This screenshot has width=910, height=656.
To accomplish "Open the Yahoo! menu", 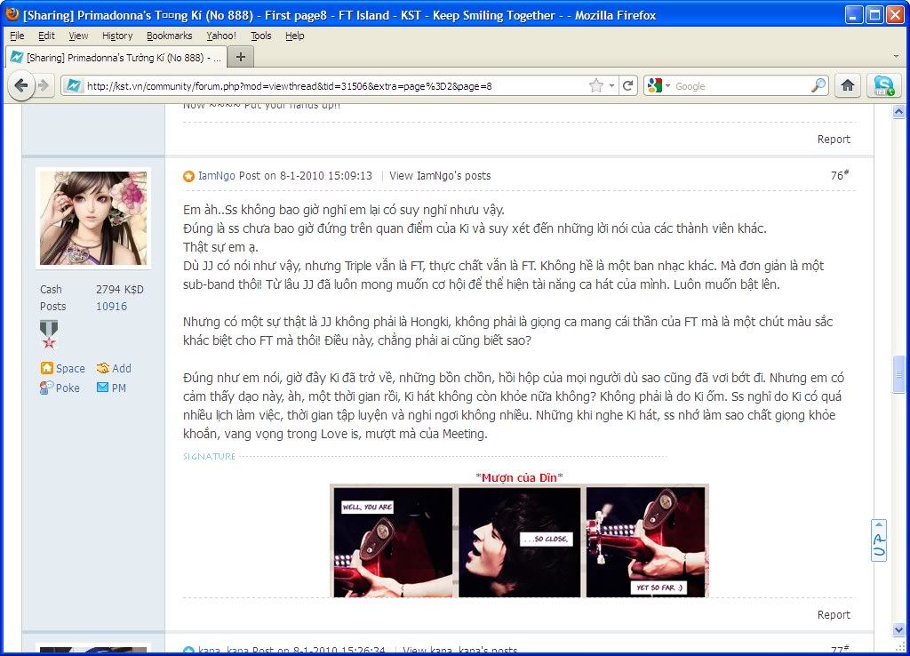I will pos(221,36).
